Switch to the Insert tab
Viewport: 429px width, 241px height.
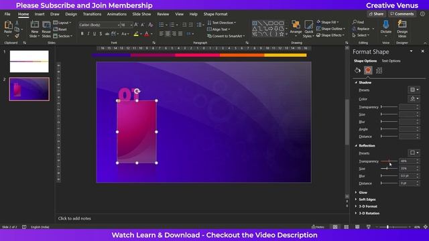coord(40,14)
